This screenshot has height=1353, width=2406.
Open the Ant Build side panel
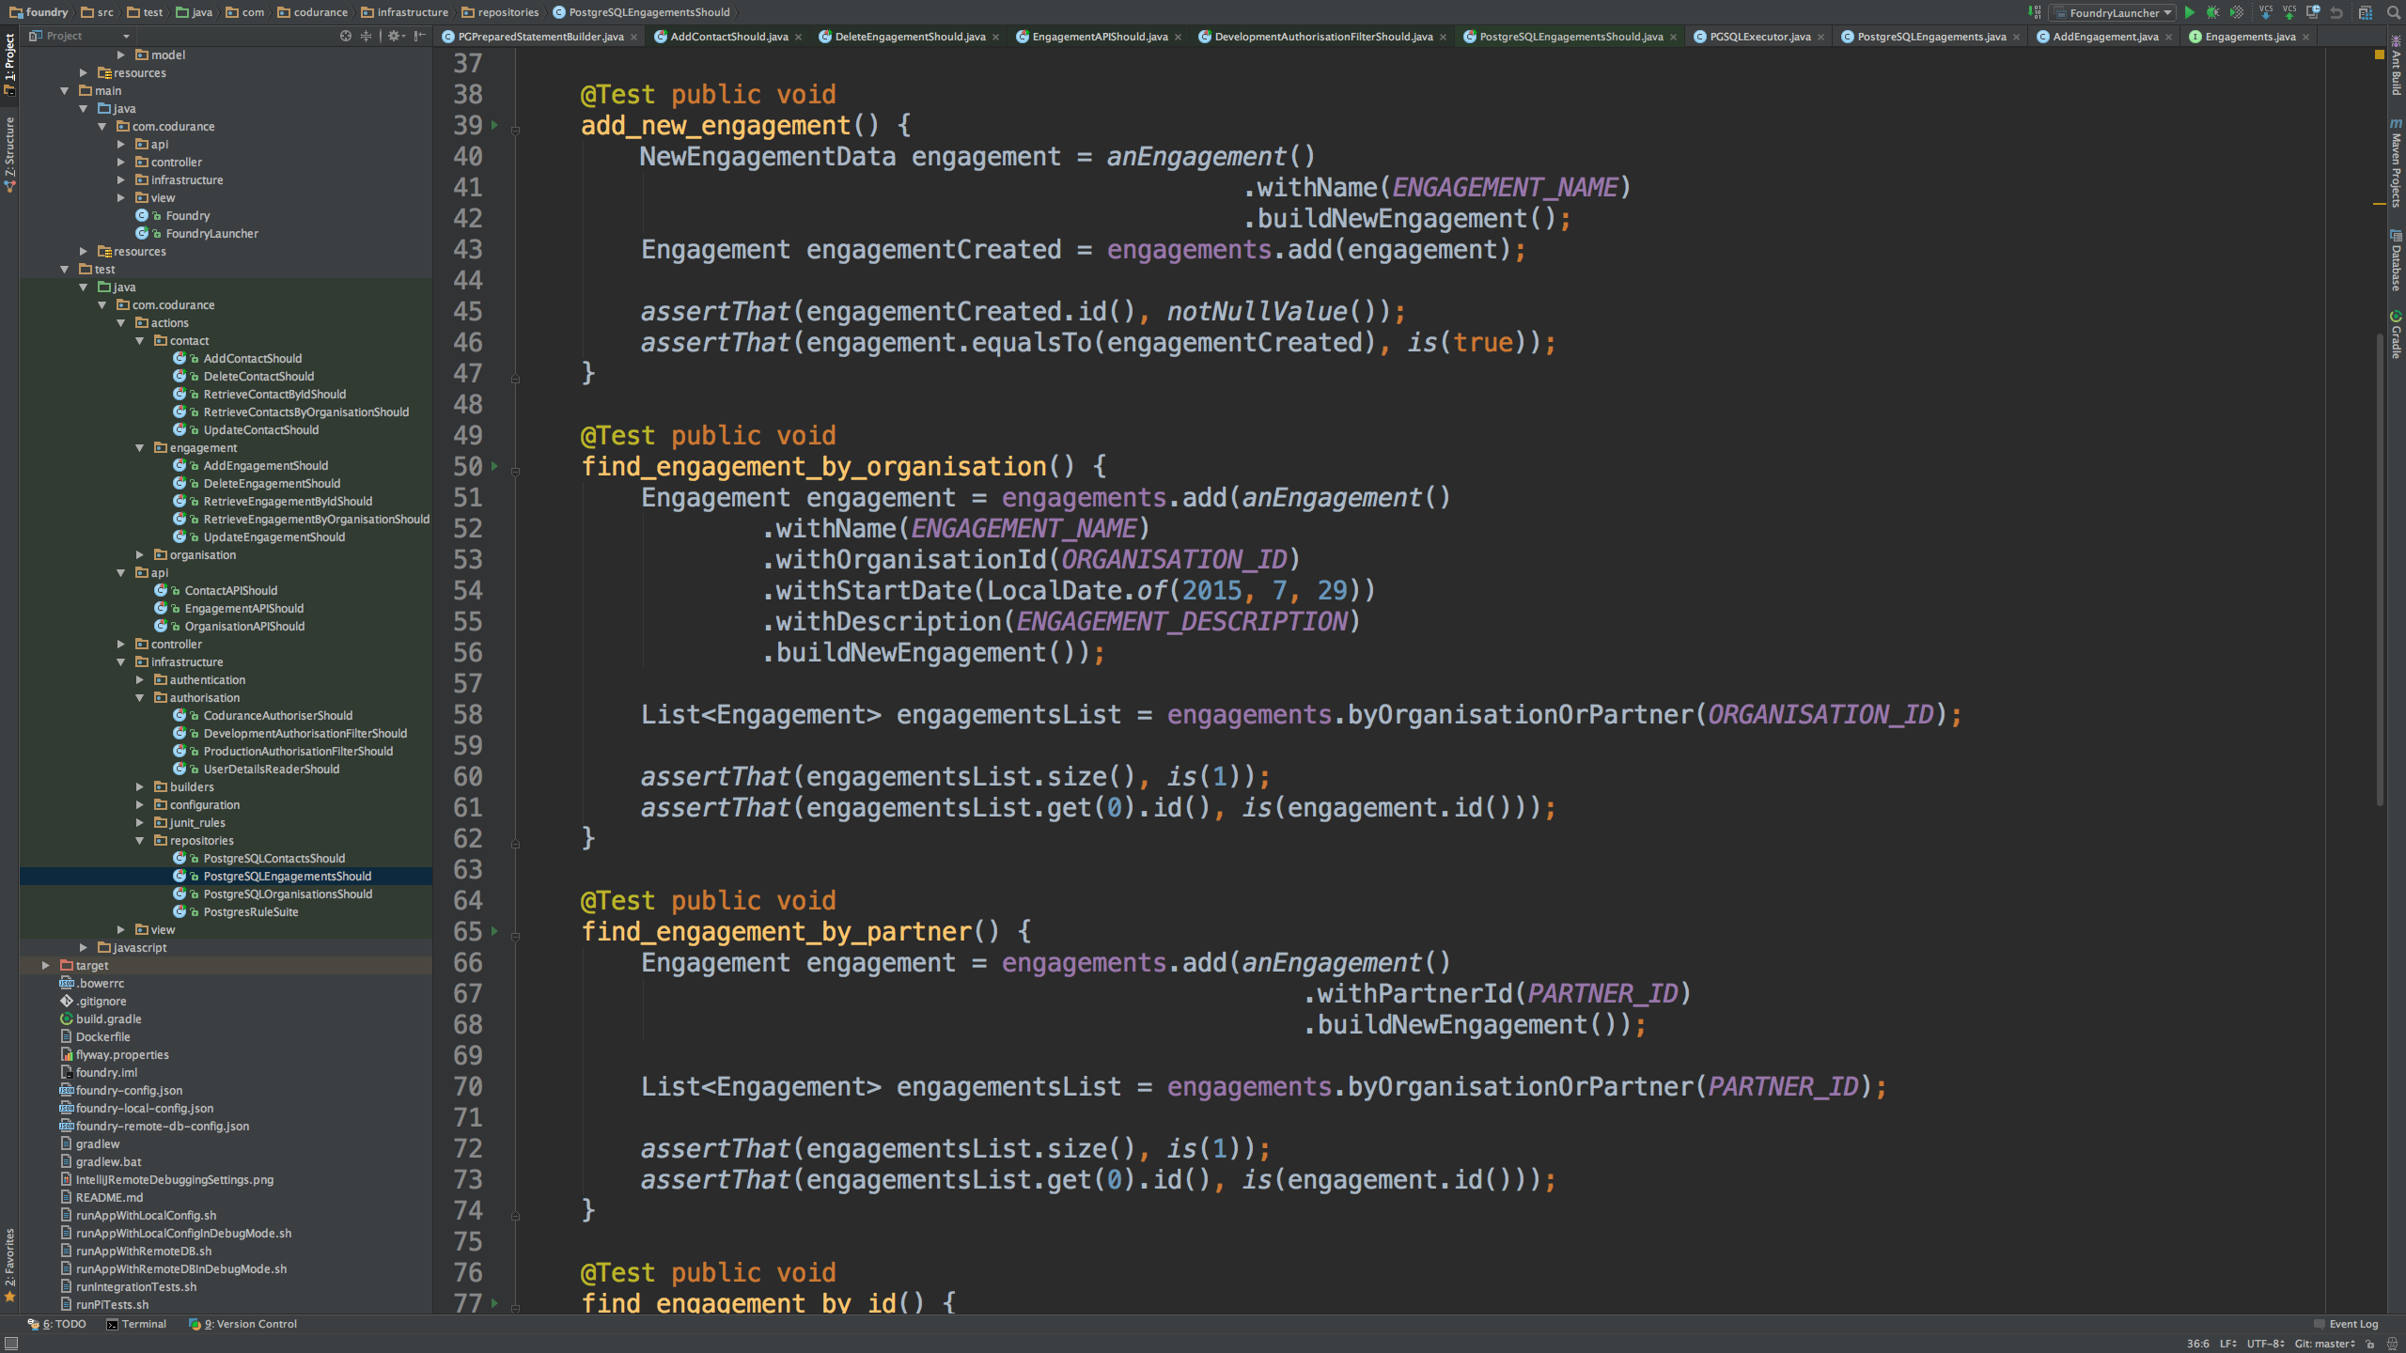click(2396, 64)
